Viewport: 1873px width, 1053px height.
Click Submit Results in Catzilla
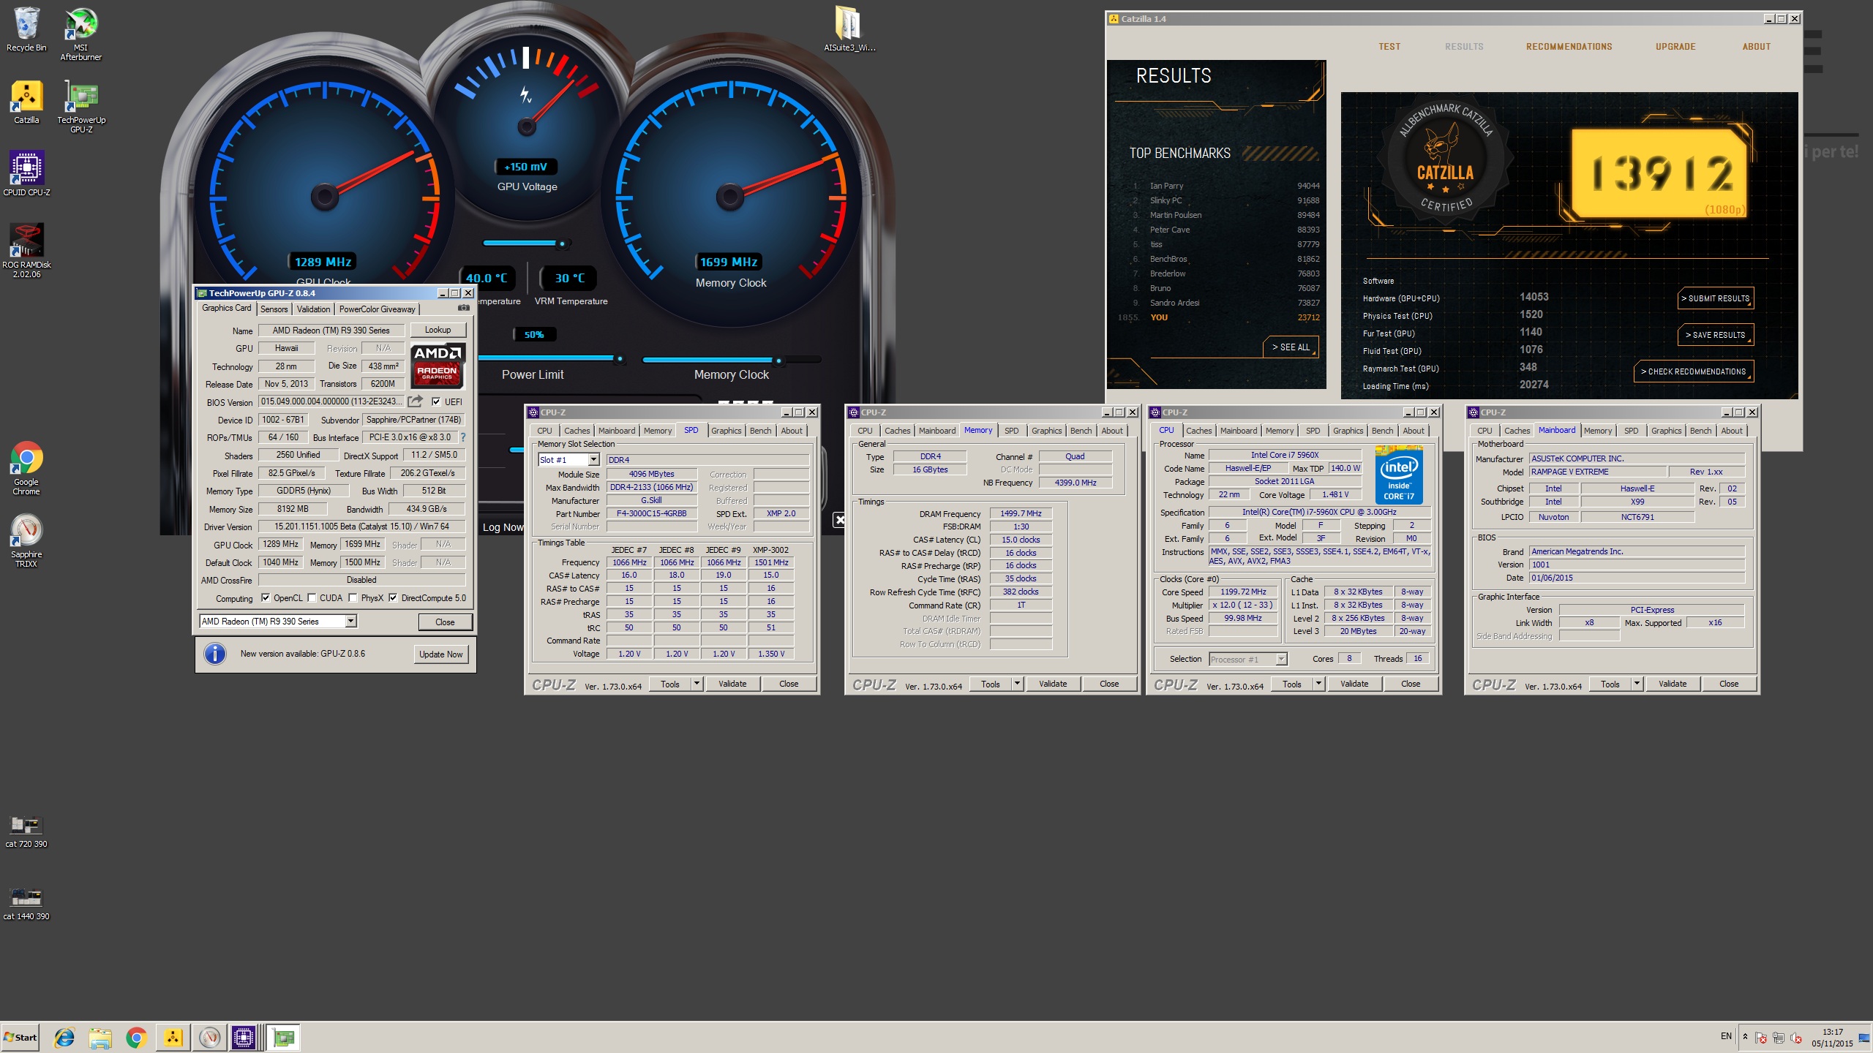[1715, 298]
